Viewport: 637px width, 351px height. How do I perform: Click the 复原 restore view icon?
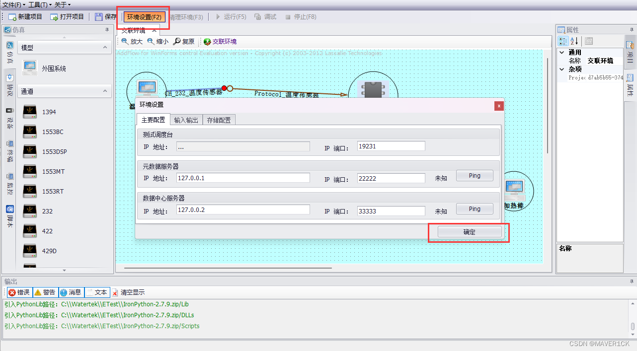click(x=176, y=42)
